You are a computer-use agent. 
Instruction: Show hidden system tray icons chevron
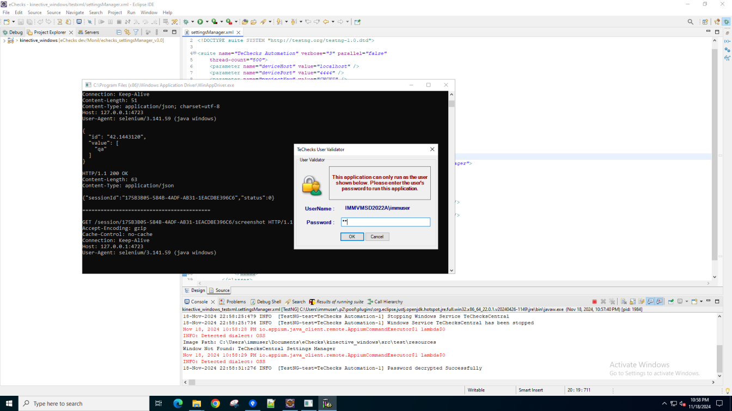click(x=664, y=403)
